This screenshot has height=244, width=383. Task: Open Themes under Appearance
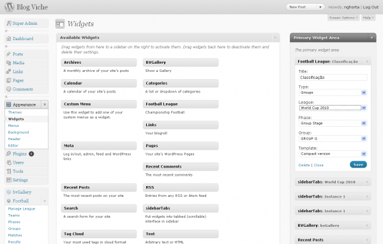(15, 112)
